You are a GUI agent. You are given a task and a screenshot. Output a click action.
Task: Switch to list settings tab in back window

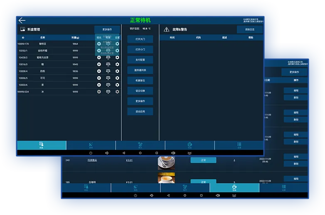(x=284, y=187)
